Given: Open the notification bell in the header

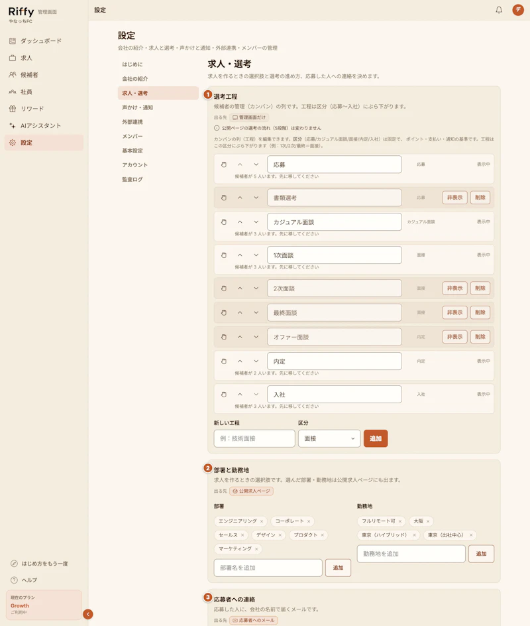Looking at the screenshot, I should point(499,10).
